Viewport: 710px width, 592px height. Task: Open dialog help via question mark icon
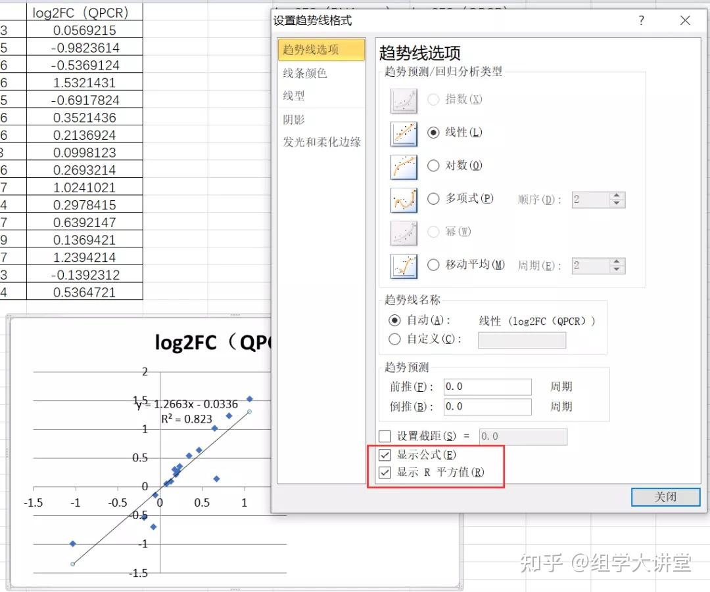(x=641, y=20)
